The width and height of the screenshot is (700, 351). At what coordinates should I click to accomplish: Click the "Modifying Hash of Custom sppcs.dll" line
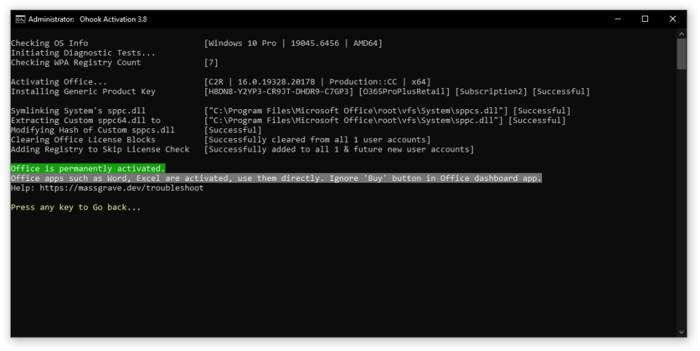point(92,130)
